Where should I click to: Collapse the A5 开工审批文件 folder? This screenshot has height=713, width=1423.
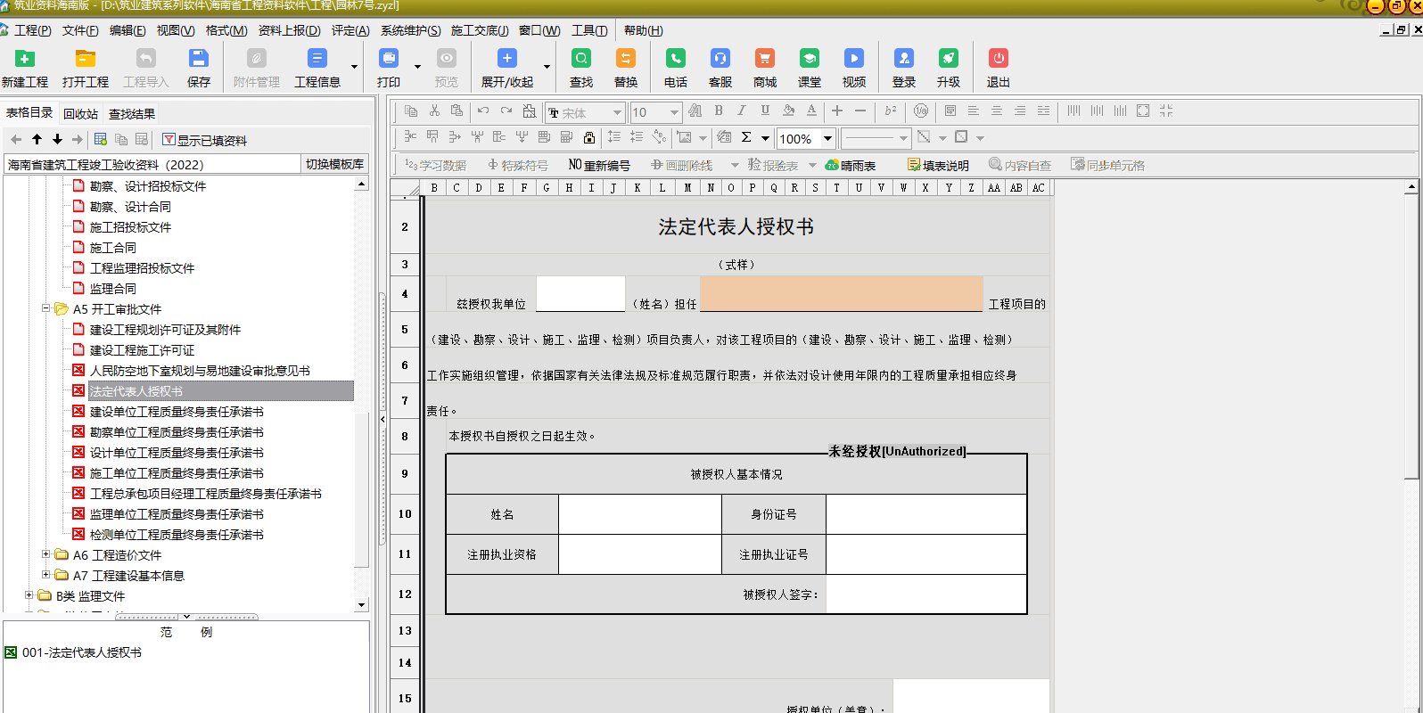[46, 308]
